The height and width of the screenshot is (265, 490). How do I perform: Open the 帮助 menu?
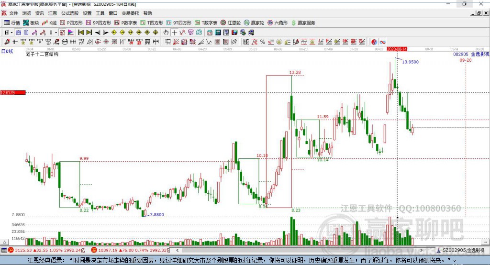click(x=147, y=13)
